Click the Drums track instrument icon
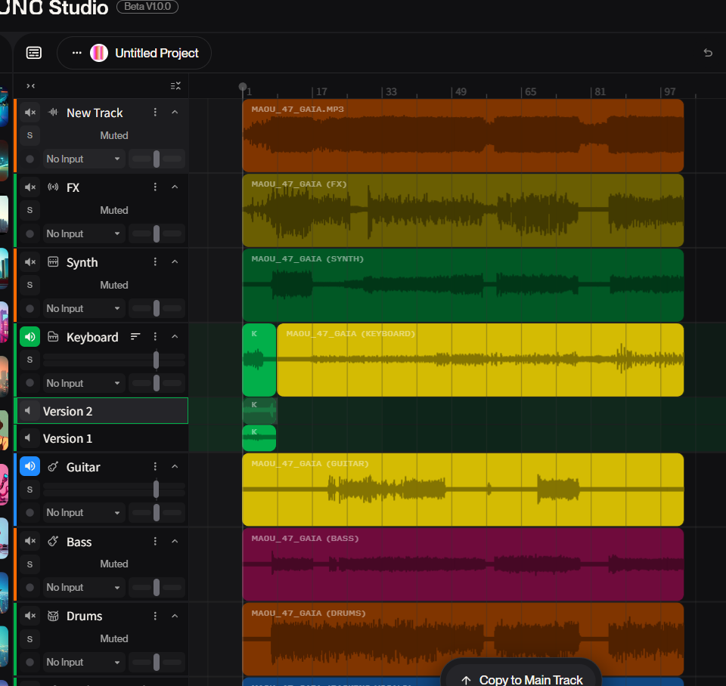Image resolution: width=726 pixels, height=686 pixels. (x=53, y=616)
